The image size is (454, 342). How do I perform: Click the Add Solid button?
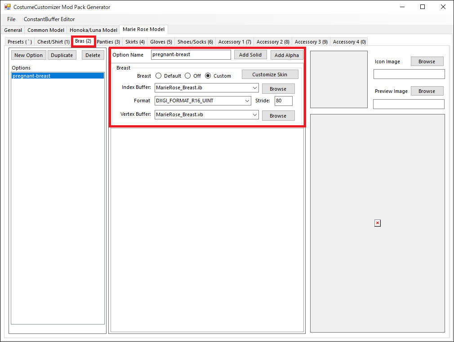coord(250,55)
